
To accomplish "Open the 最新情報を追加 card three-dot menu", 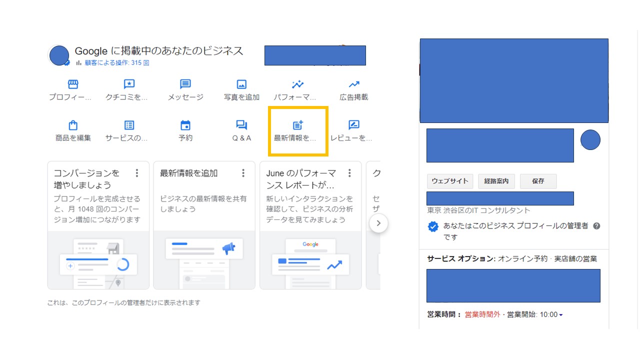I will pyautogui.click(x=243, y=173).
